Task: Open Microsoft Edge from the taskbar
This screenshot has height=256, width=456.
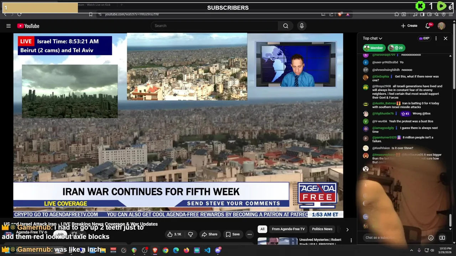Action: [176, 250]
